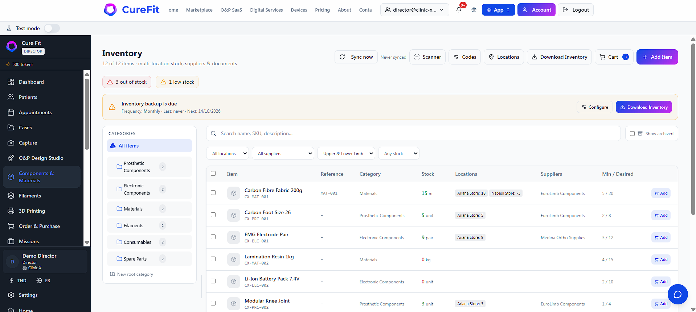Go to Dashboard in sidebar
The image size is (696, 312).
click(31, 82)
